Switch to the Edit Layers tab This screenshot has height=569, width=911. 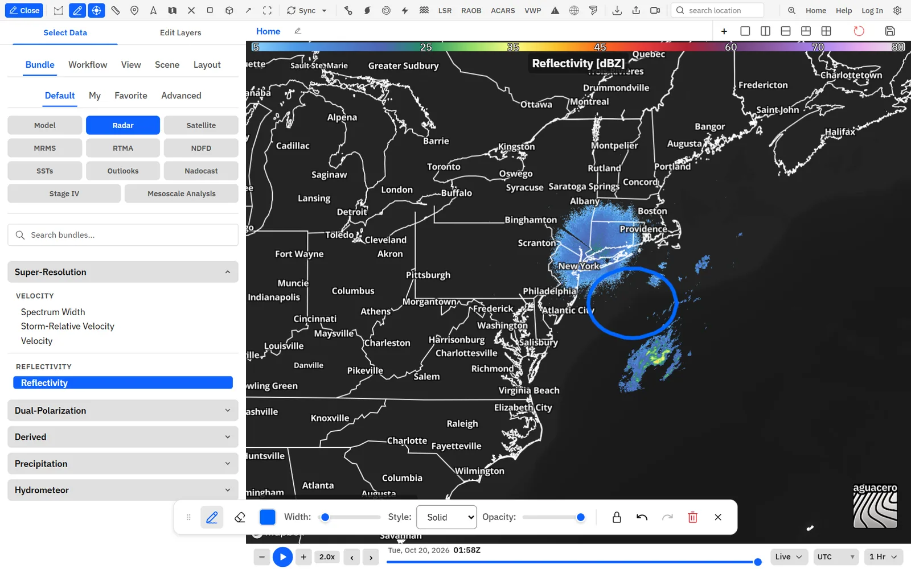[x=180, y=32]
